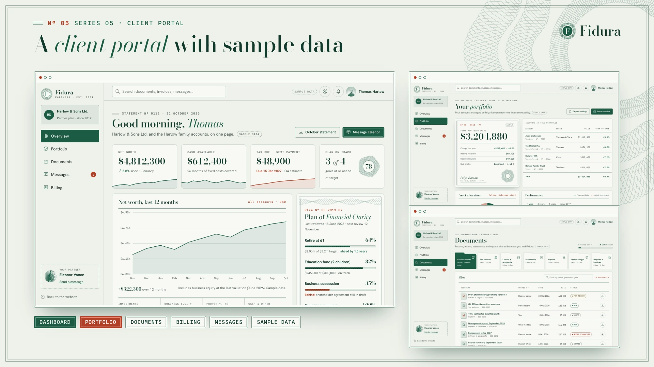This screenshot has height=367, width=654.
Task: Click the Tax Due $48,900 card
Action: (x=283, y=167)
